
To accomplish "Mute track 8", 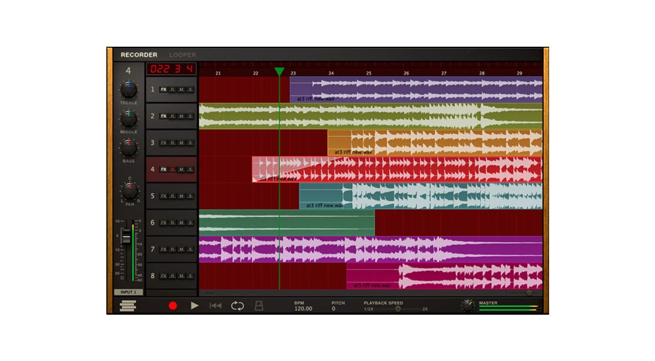I will tap(181, 276).
